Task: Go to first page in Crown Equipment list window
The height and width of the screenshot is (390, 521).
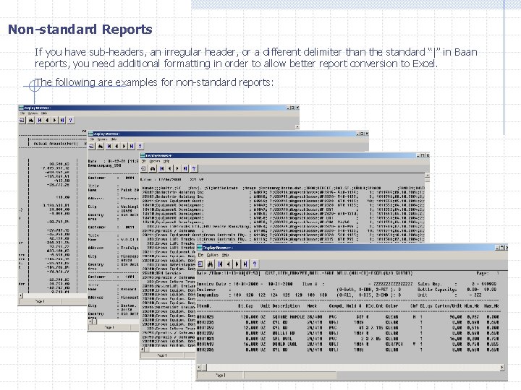Action: coord(162,168)
